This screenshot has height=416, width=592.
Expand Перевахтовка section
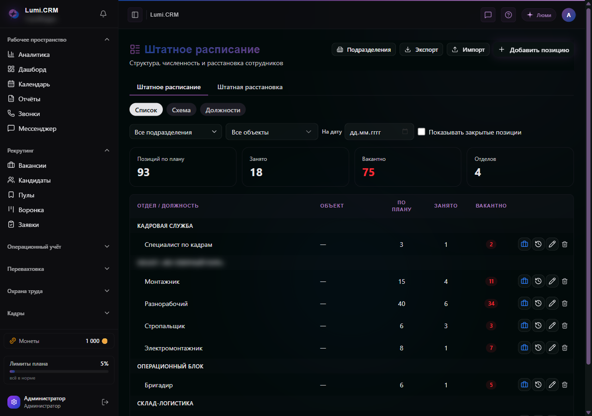point(59,269)
